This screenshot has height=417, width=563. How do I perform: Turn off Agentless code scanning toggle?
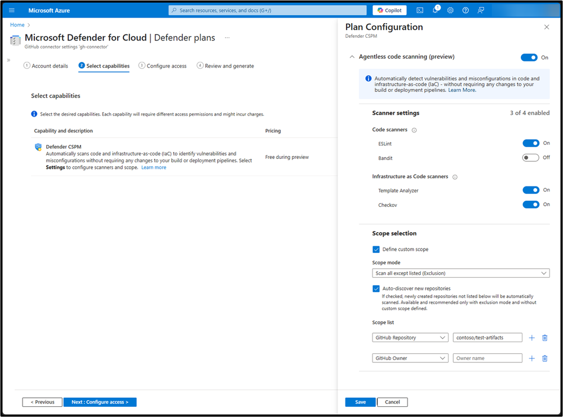529,57
